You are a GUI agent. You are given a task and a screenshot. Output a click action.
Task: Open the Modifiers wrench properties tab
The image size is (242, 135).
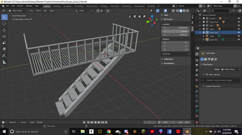[x=197, y=91]
